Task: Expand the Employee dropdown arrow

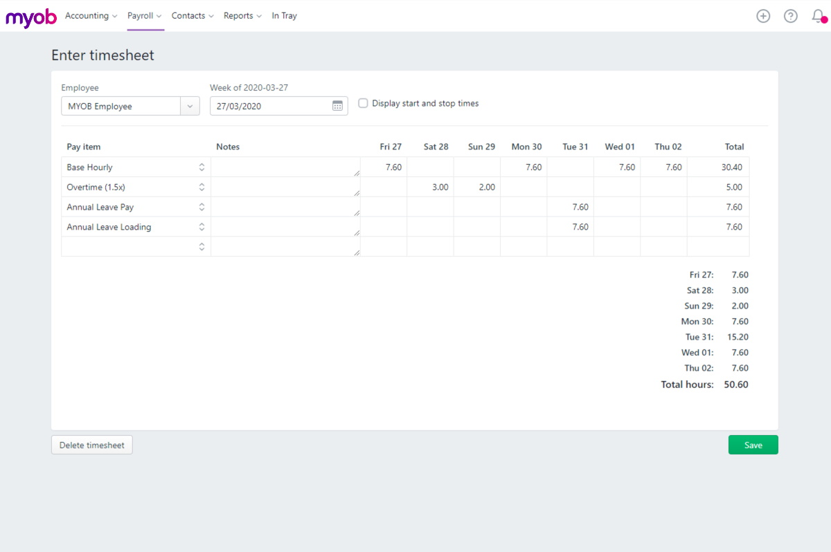Action: [x=190, y=106]
